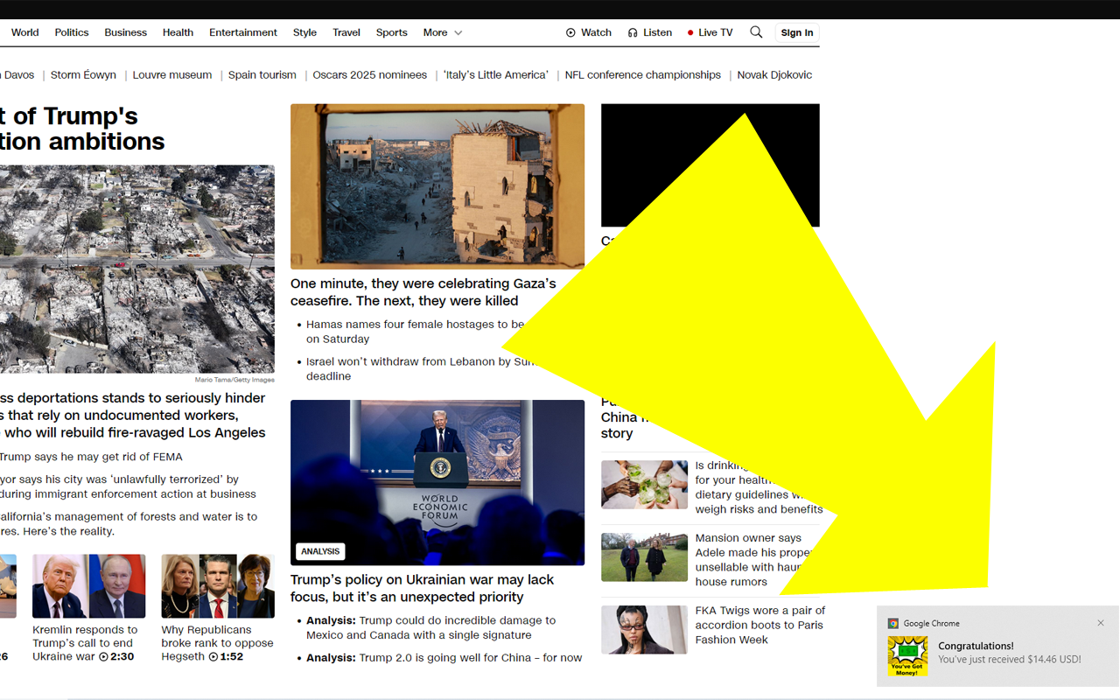Open the aerial photo of the burned neighborhood
Screen dimensions: 1120x700
click(136, 269)
